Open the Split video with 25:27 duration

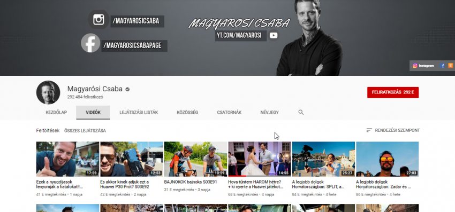pyautogui.click(x=323, y=159)
